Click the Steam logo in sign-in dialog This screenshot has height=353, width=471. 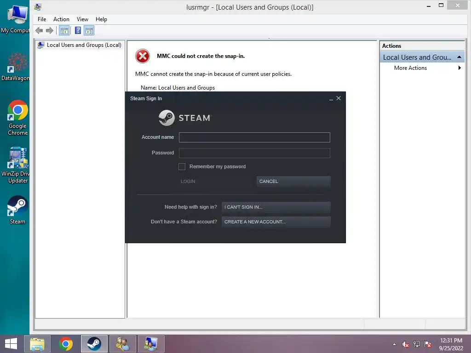point(185,118)
